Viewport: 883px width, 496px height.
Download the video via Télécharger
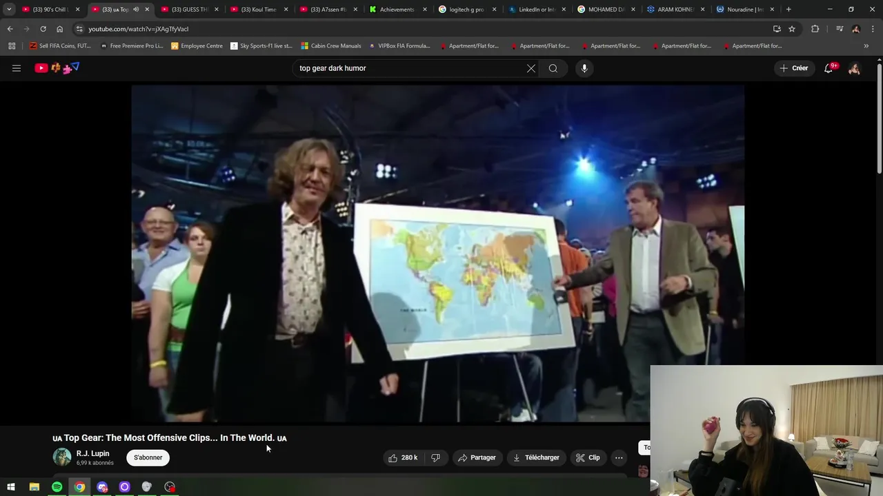[x=536, y=457]
